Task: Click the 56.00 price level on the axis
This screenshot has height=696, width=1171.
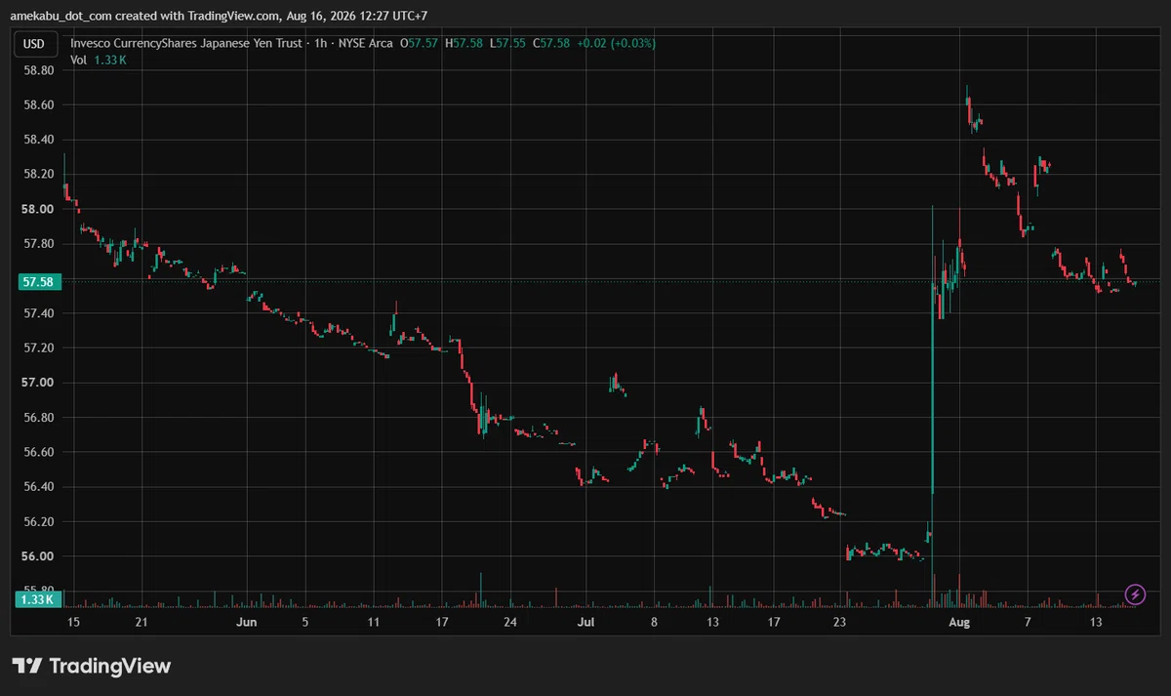Action: [39, 556]
